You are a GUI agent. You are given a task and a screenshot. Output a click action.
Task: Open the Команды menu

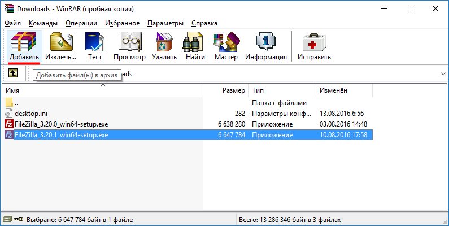coord(43,23)
